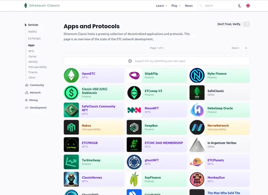Expand the Community sidebar section

pyautogui.click(x=35, y=85)
